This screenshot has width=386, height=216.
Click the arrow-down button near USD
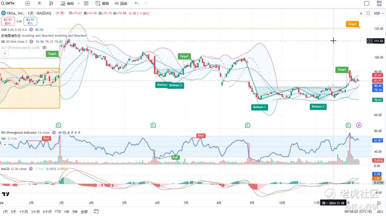(361, 13)
